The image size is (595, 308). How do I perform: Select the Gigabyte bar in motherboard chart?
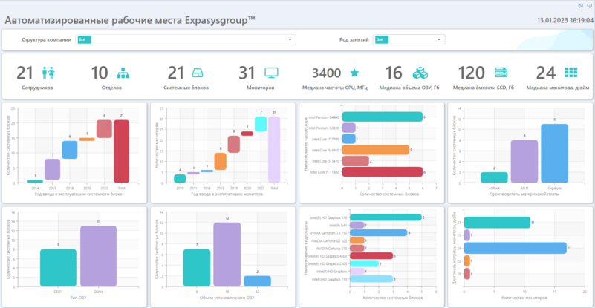554,153
